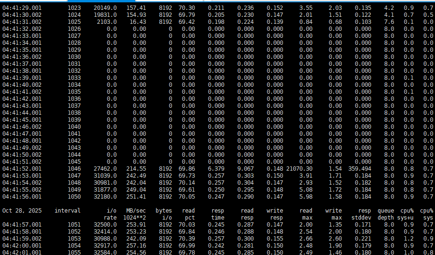The width and height of the screenshot is (435, 255).
Task: Select the "MB/sec" column header
Action: click(x=136, y=211)
